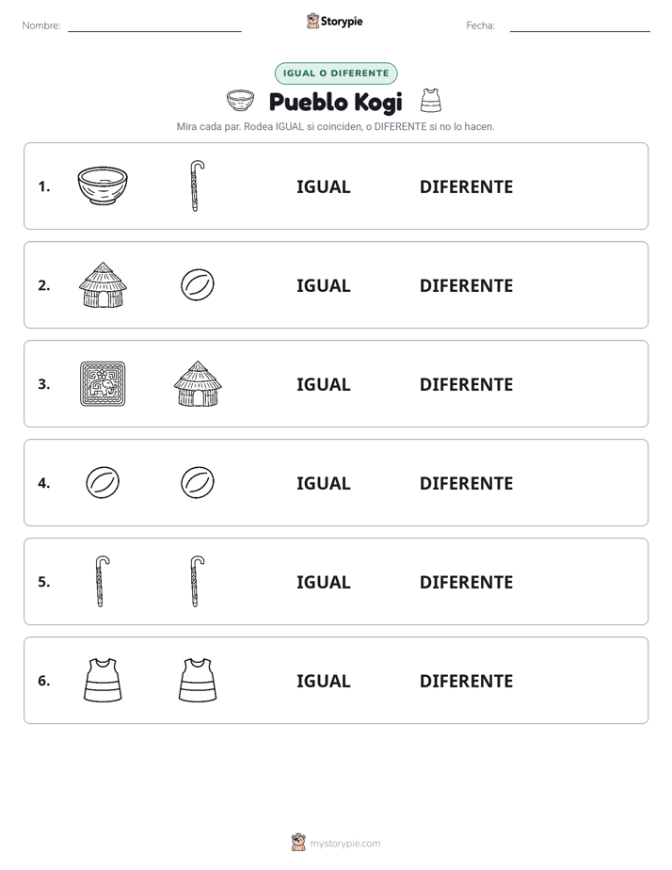The height and width of the screenshot is (870, 672).
Task: Click the woven square pattern in row 3
Action: click(x=103, y=384)
